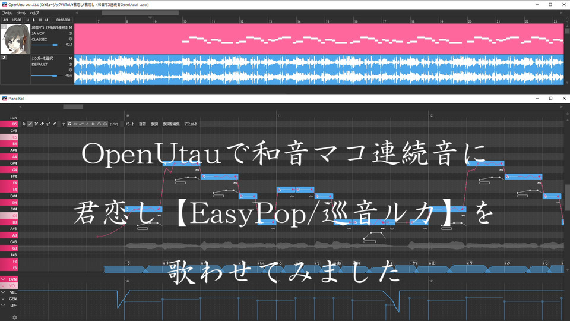Image resolution: width=570 pixels, height=321 pixels.
Task: Open track 1 settings gear
Action: [71, 39]
